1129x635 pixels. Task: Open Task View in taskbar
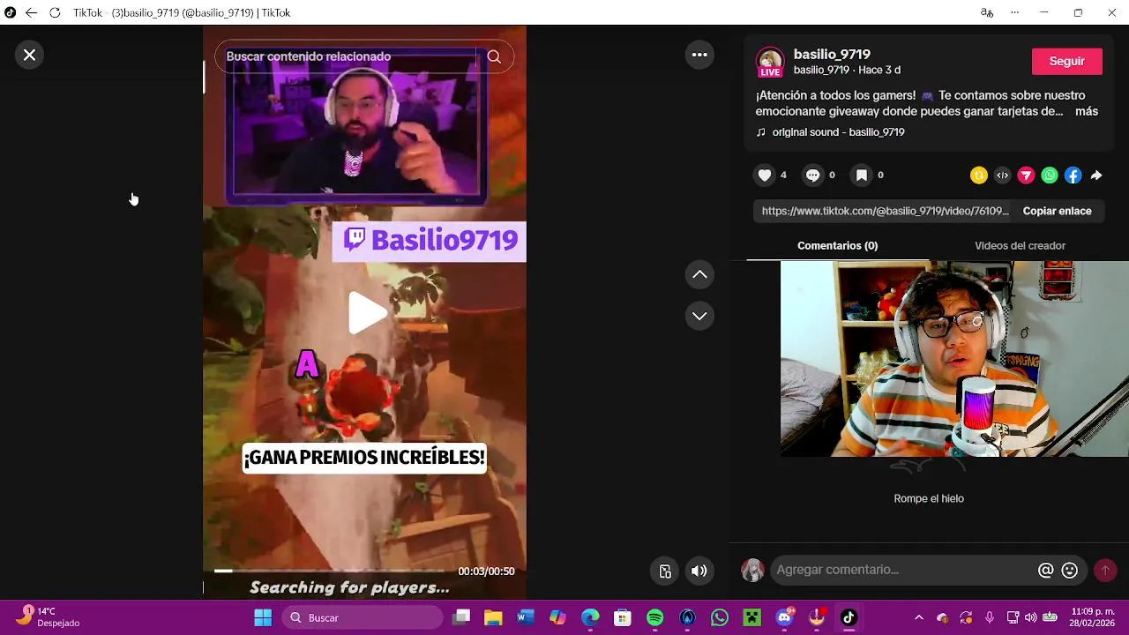(461, 617)
